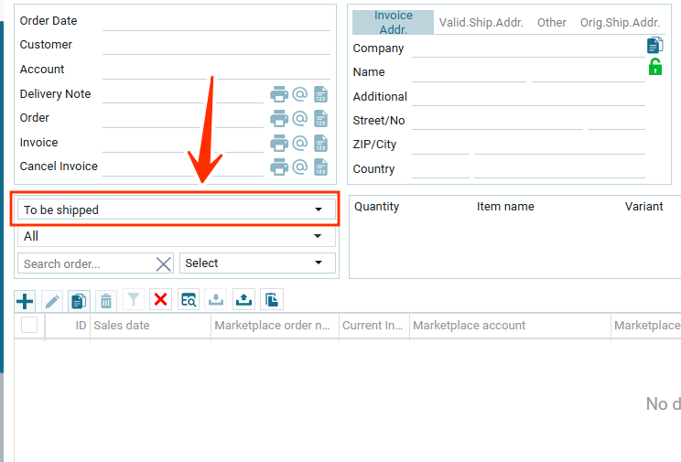Click the Marketplace account column header
This screenshot has height=462, width=681.
469,326
